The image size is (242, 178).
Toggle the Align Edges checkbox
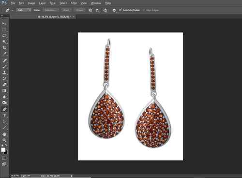pos(144,10)
